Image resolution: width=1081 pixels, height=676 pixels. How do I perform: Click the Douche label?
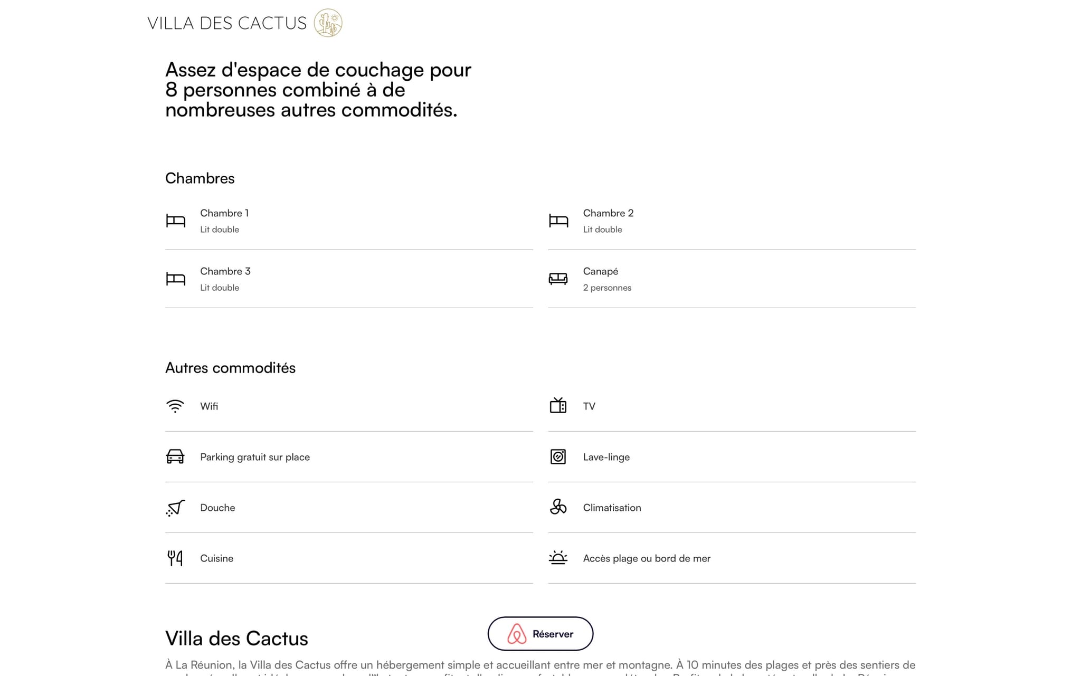pyautogui.click(x=217, y=508)
